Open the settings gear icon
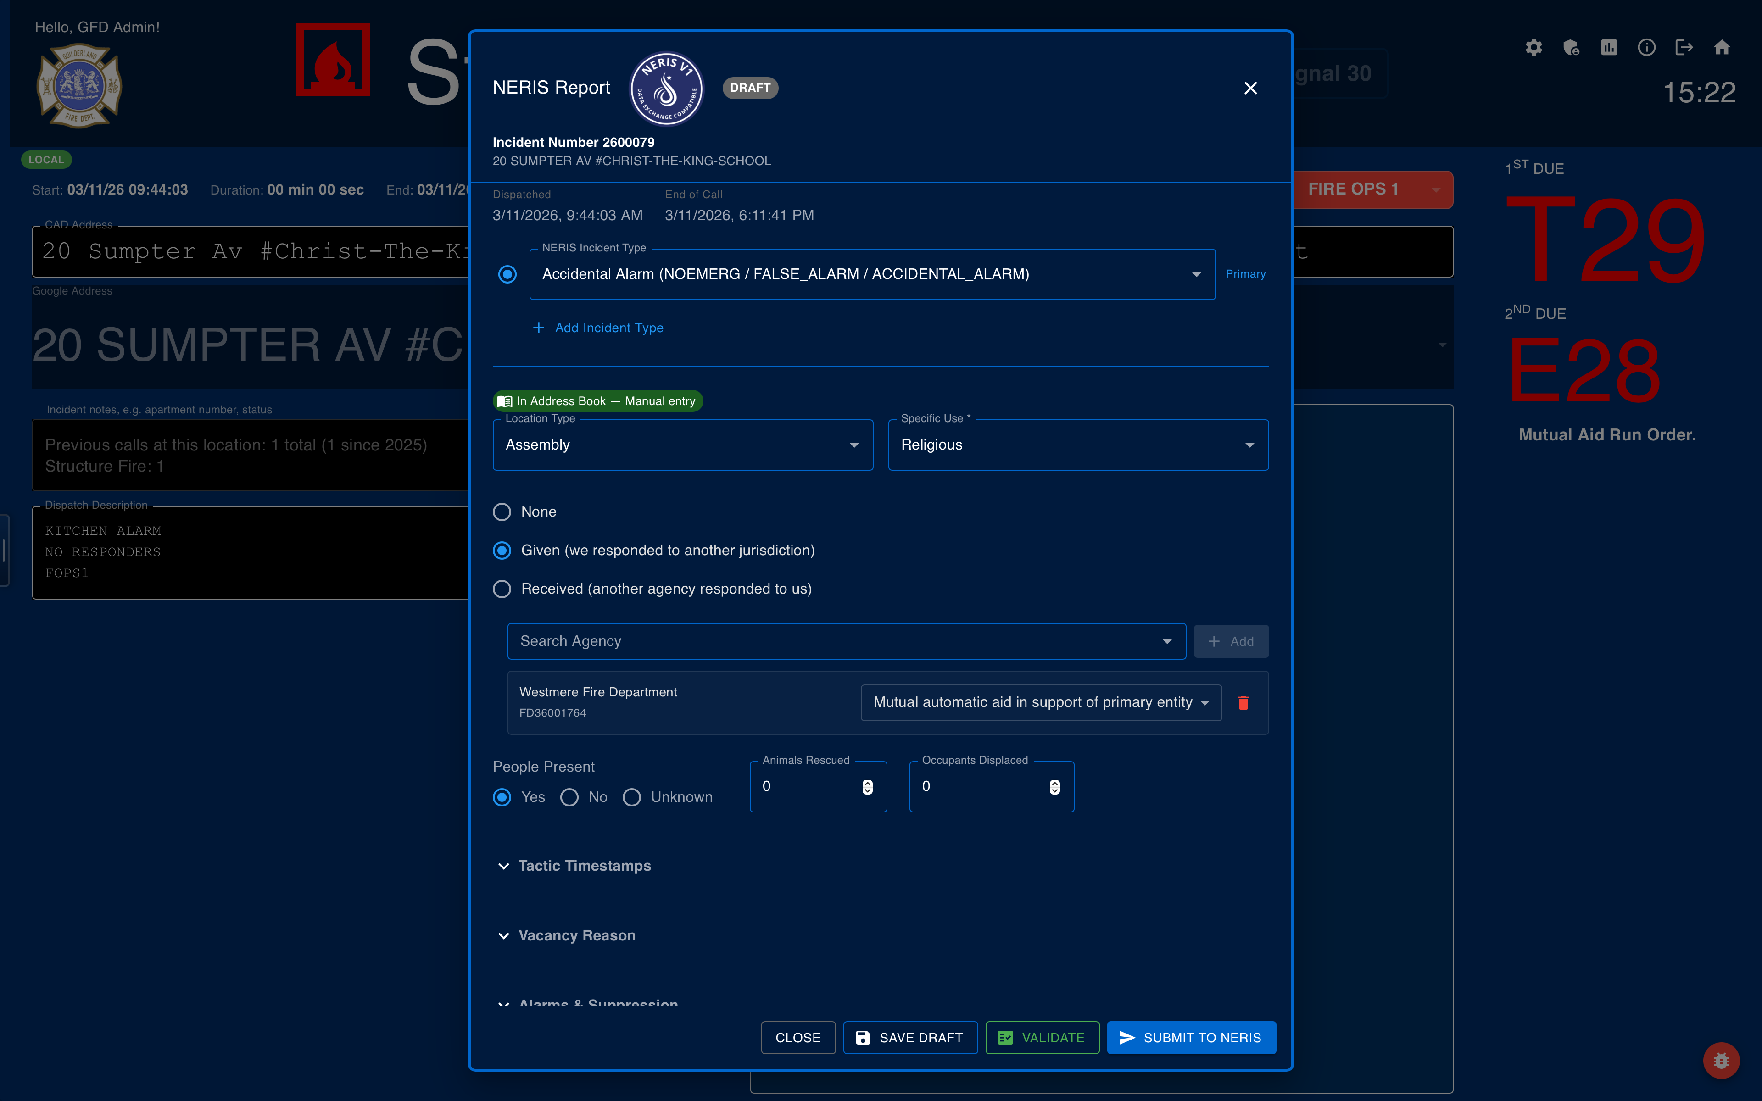The image size is (1762, 1101). [1533, 47]
